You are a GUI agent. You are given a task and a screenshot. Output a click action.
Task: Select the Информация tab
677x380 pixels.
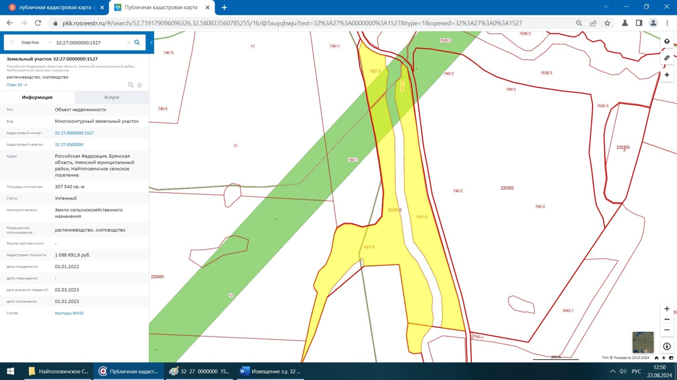pos(37,97)
